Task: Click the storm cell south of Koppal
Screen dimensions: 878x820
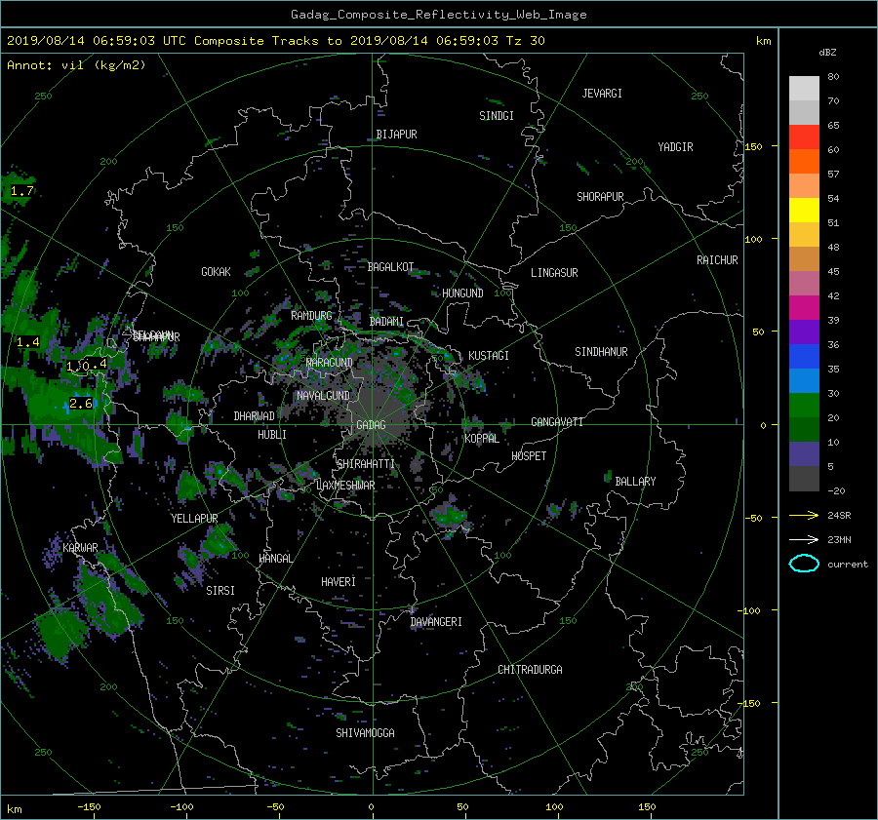Action: pos(450,517)
